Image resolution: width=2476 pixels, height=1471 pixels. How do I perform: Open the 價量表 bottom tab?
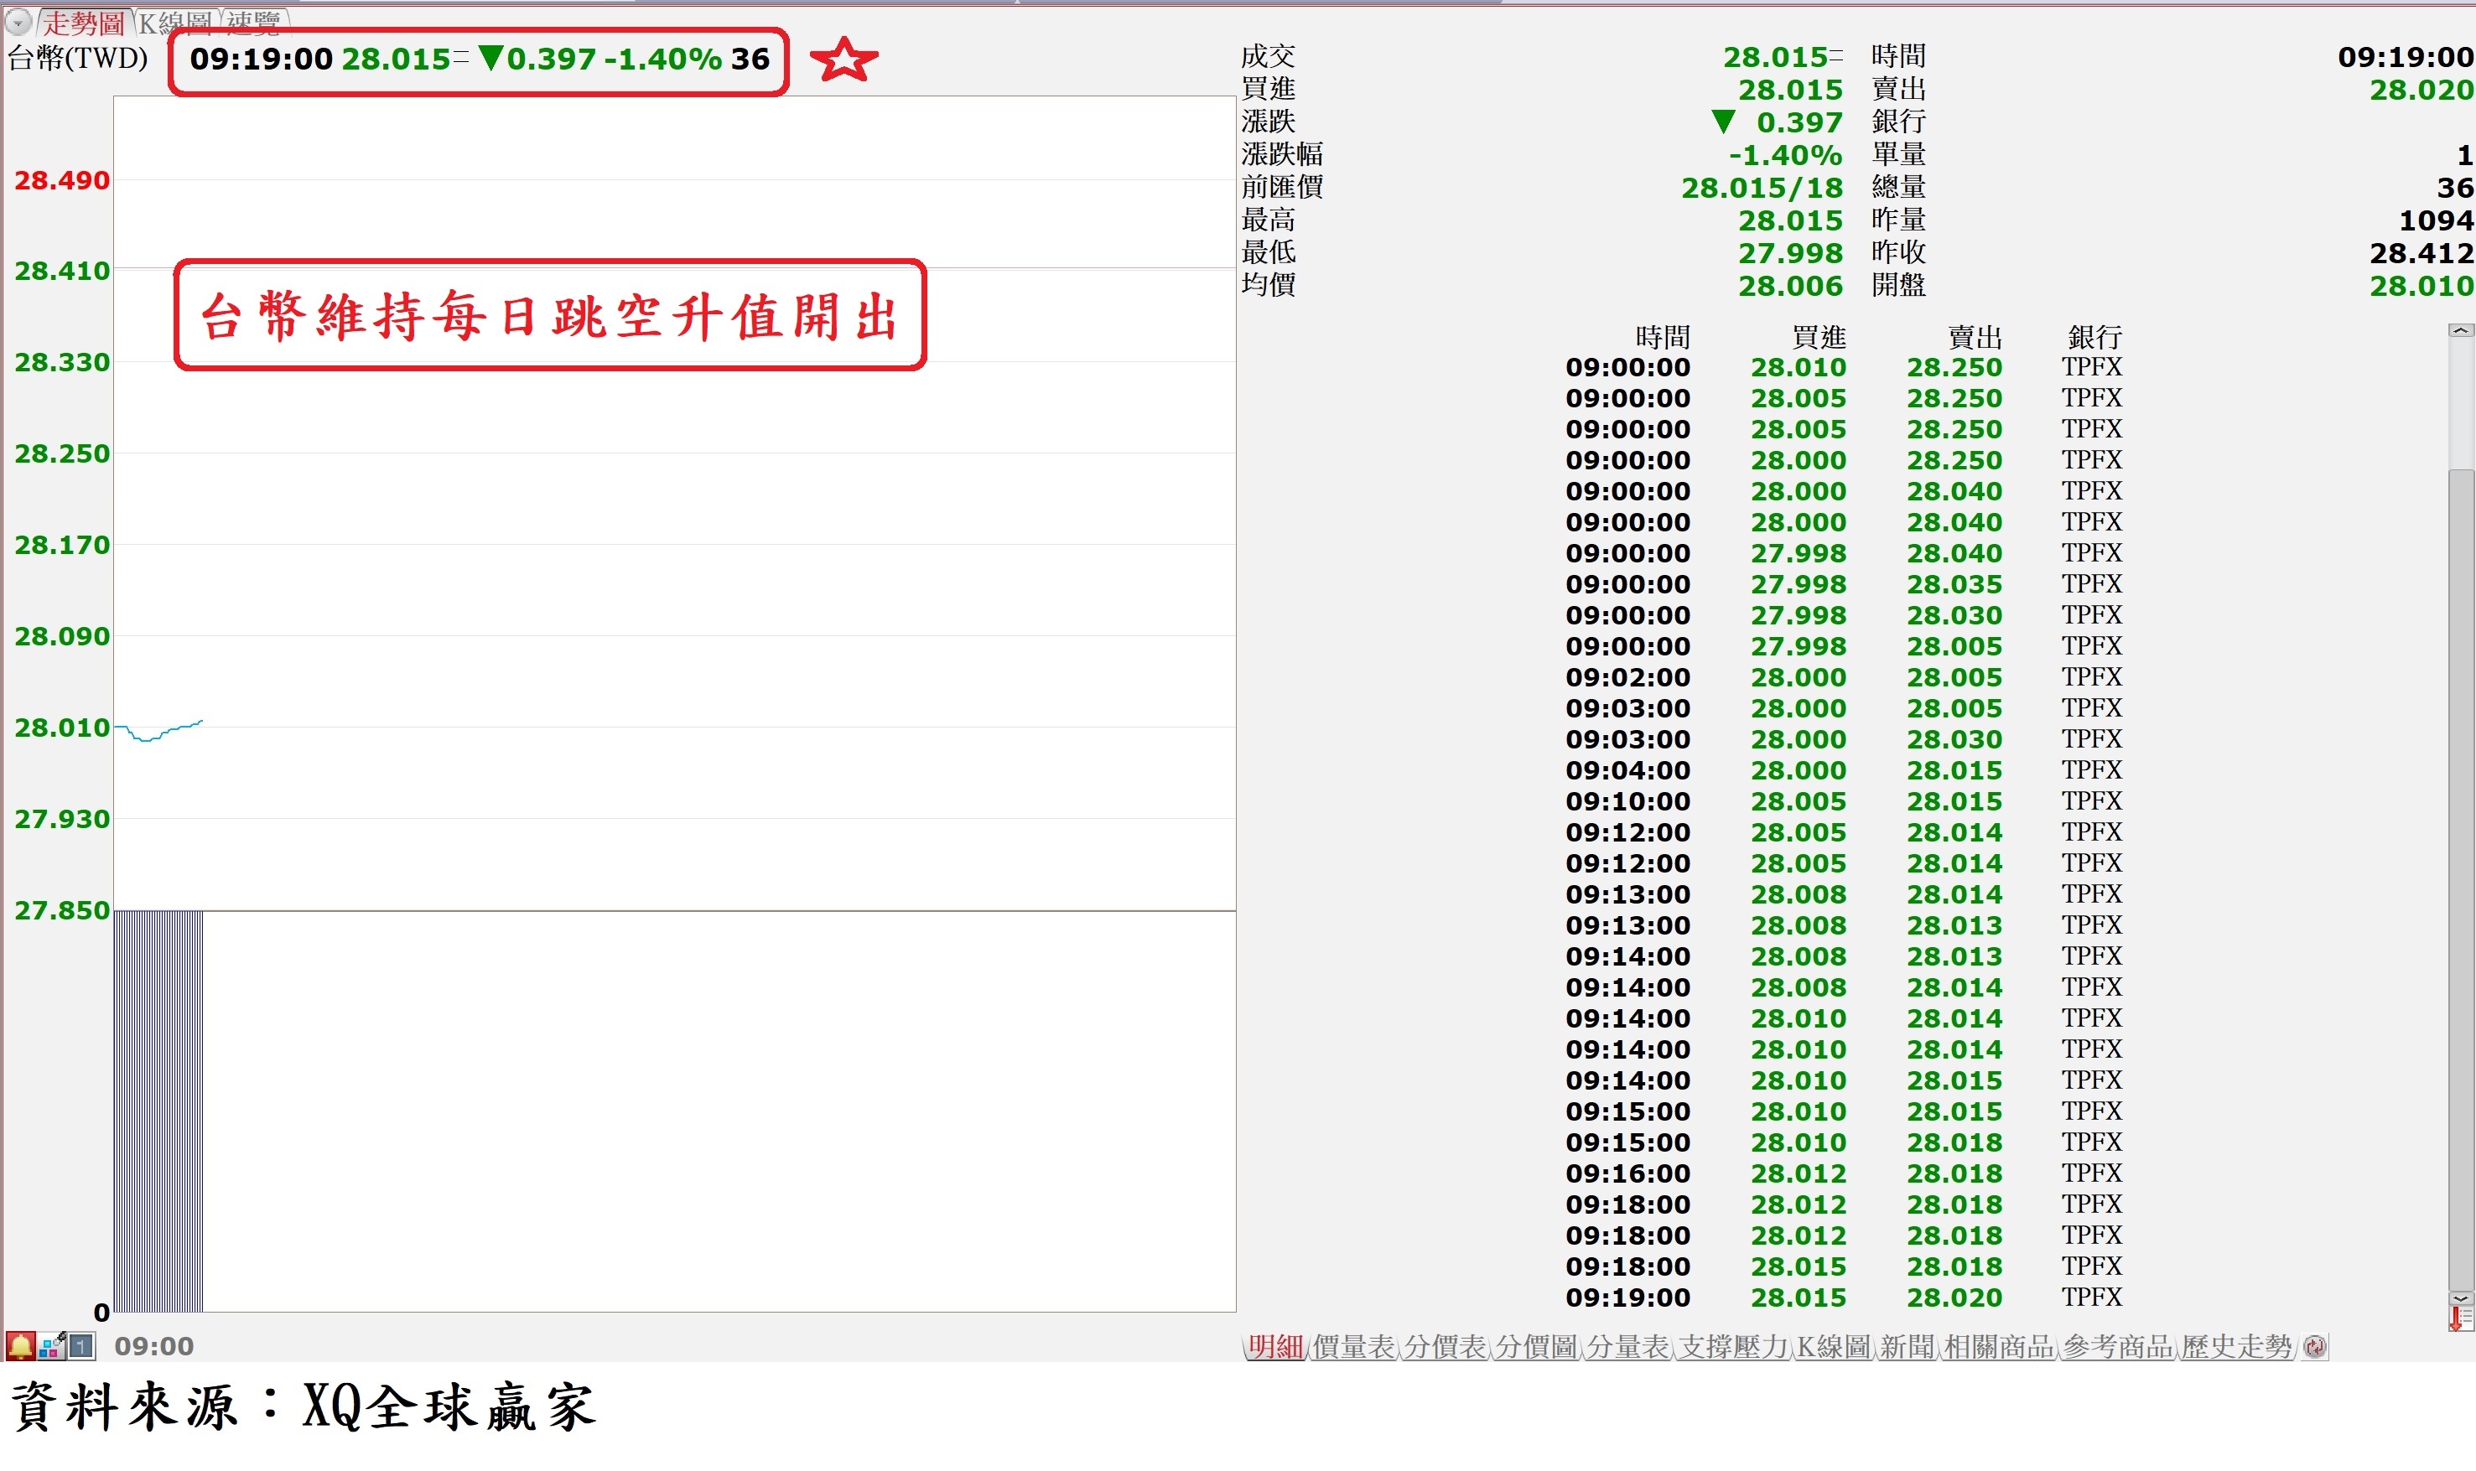1353,1346
